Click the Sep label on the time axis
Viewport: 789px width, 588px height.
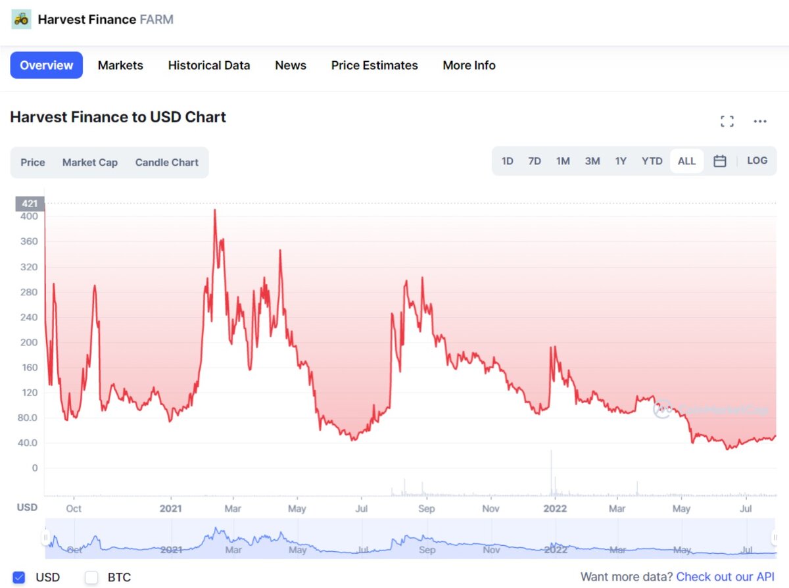[x=427, y=508]
